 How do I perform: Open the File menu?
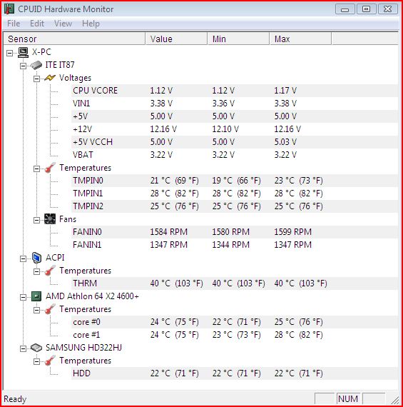click(x=14, y=24)
